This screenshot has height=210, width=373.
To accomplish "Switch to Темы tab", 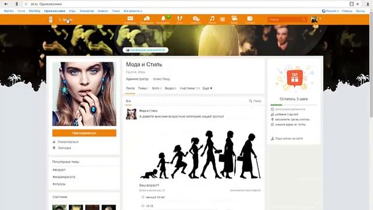I will tap(143, 88).
